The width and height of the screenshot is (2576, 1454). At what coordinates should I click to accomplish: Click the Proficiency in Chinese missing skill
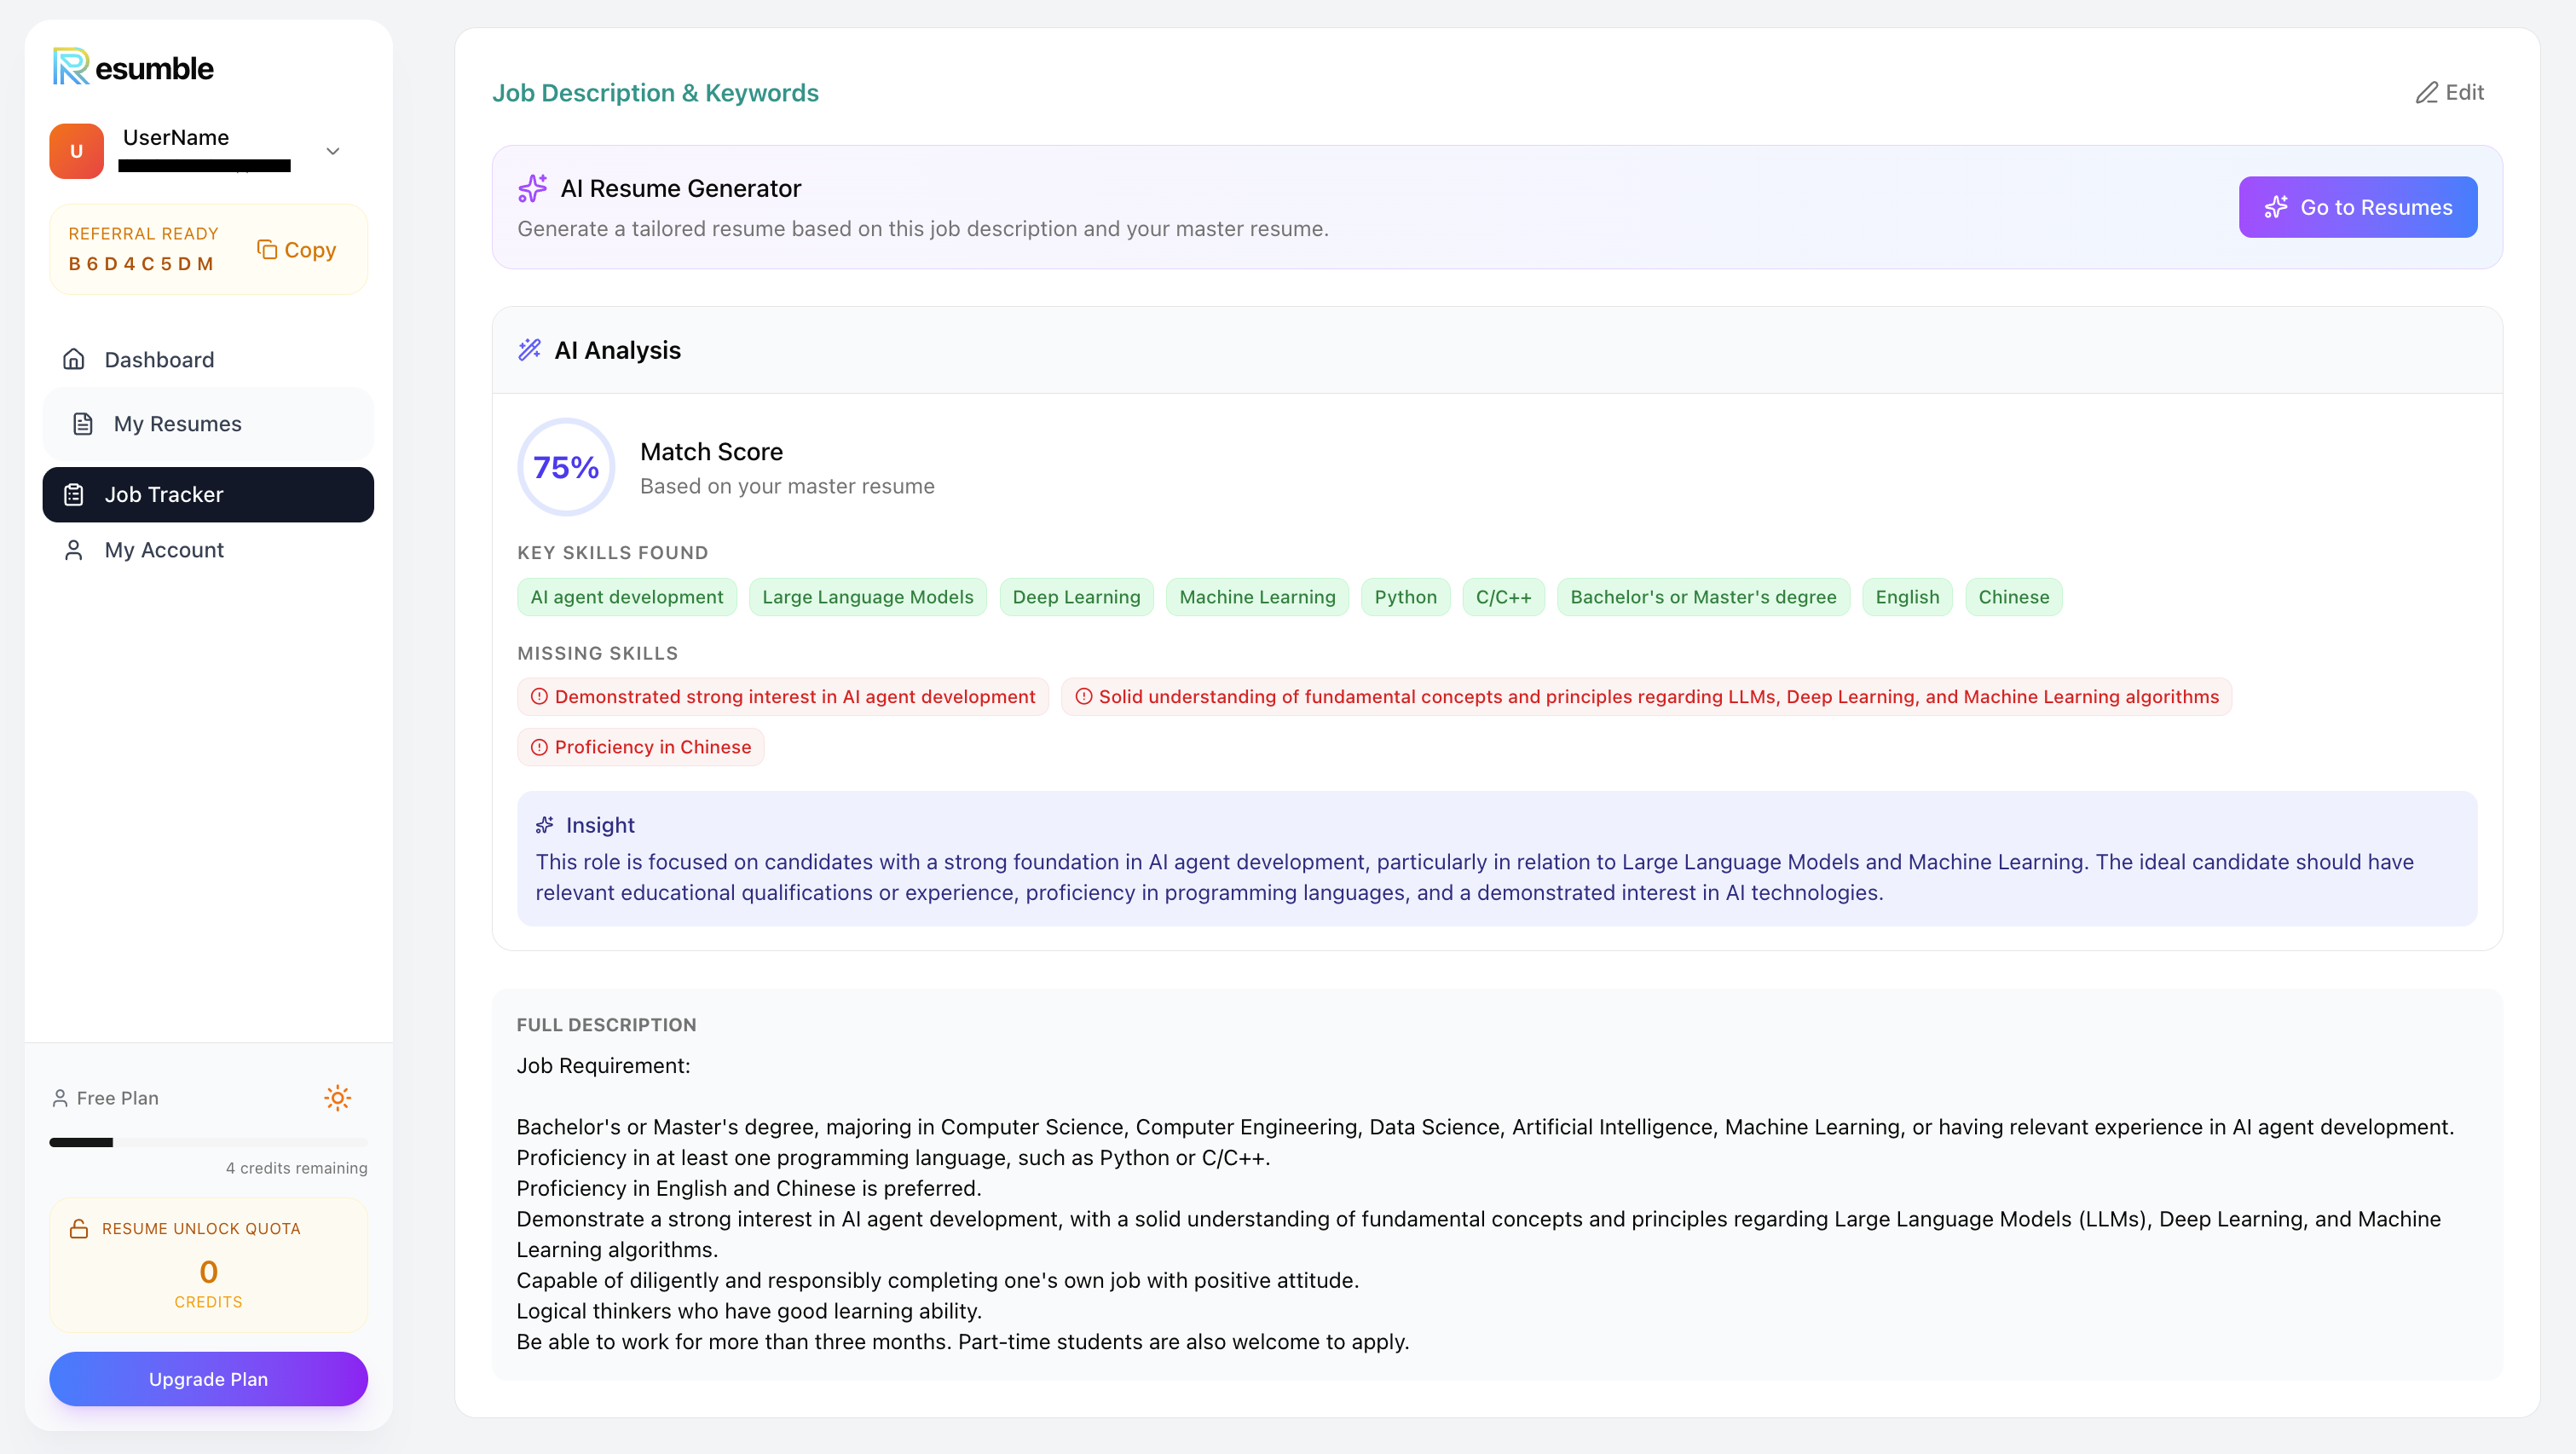click(640, 746)
